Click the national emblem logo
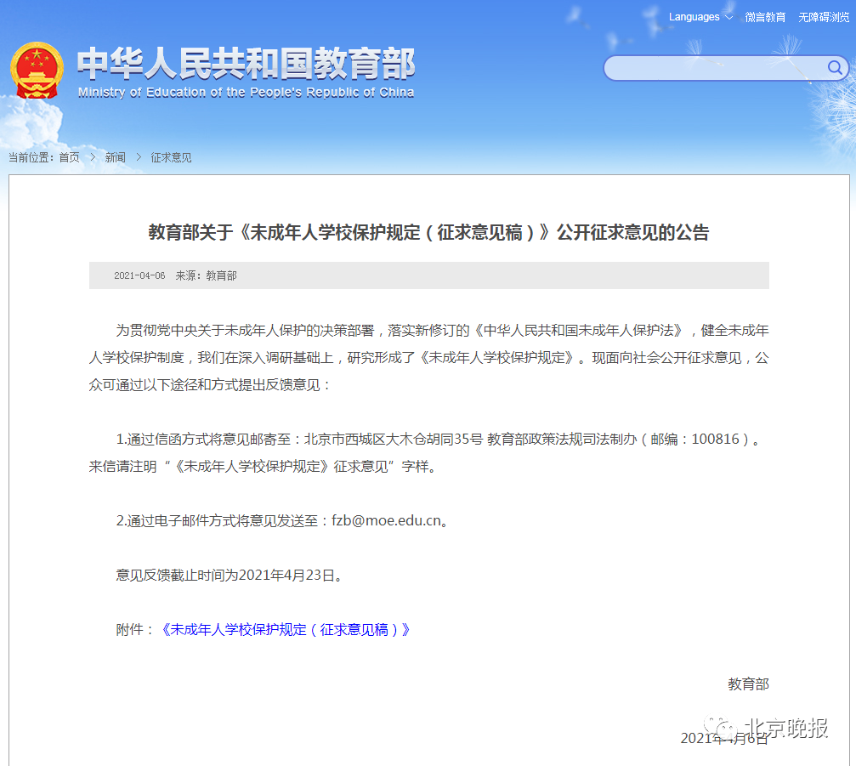 pyautogui.click(x=37, y=71)
